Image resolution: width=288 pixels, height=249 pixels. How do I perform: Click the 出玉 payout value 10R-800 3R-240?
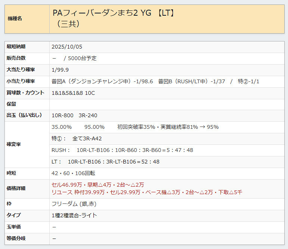[74, 115]
